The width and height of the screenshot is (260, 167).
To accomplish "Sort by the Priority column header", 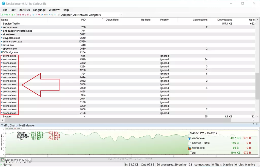I will click(x=164, y=20).
